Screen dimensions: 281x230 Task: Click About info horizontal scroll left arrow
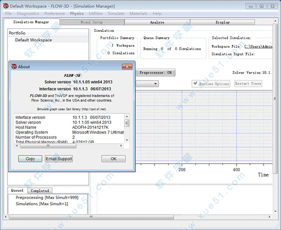coord(17,146)
